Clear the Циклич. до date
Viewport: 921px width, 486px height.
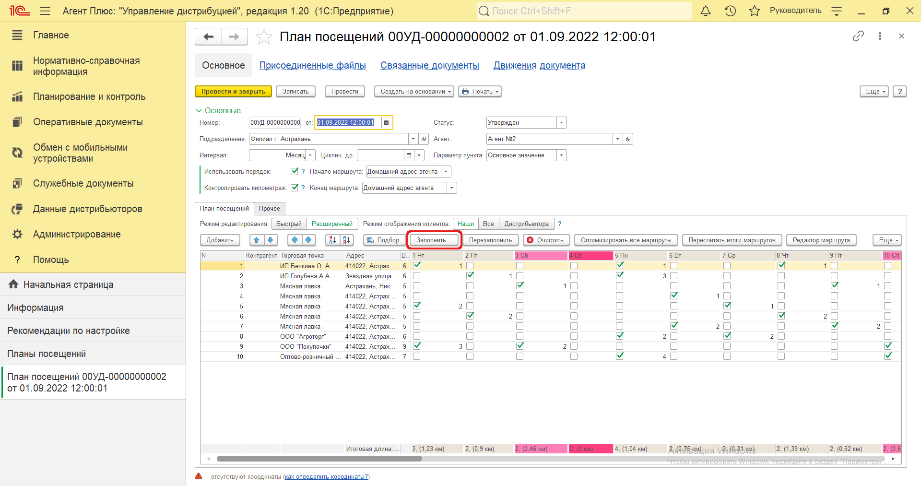coord(419,155)
